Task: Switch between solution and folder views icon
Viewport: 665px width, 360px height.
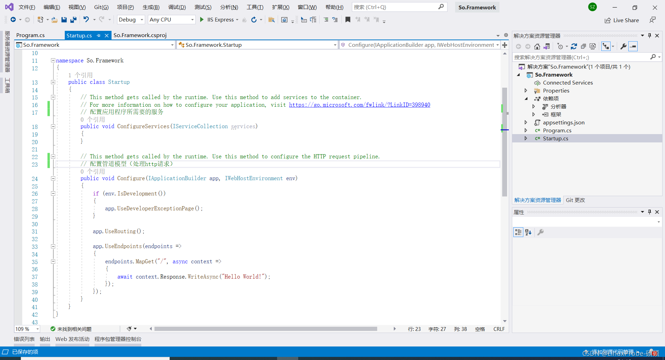Action: pos(547,46)
